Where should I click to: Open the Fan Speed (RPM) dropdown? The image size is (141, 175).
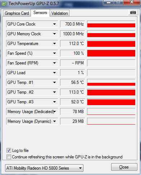pos(32,63)
